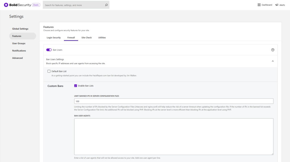290x162 pixels.
Task: Open the Advanced settings section
Action: pos(17,58)
